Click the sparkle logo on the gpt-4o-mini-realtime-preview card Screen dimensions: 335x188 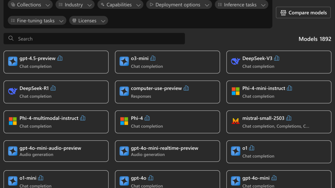pyautogui.click(x=124, y=151)
